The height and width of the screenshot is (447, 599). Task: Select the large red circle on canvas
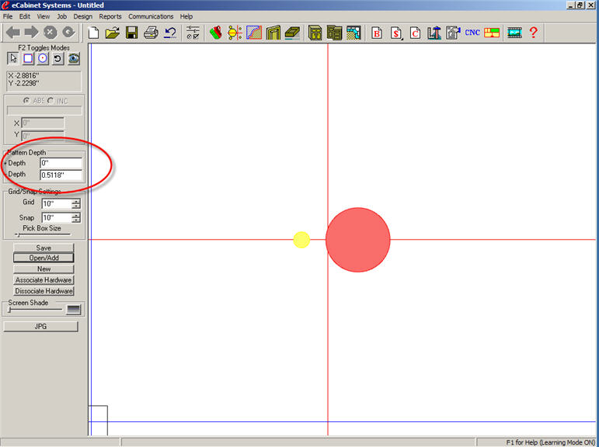point(358,240)
